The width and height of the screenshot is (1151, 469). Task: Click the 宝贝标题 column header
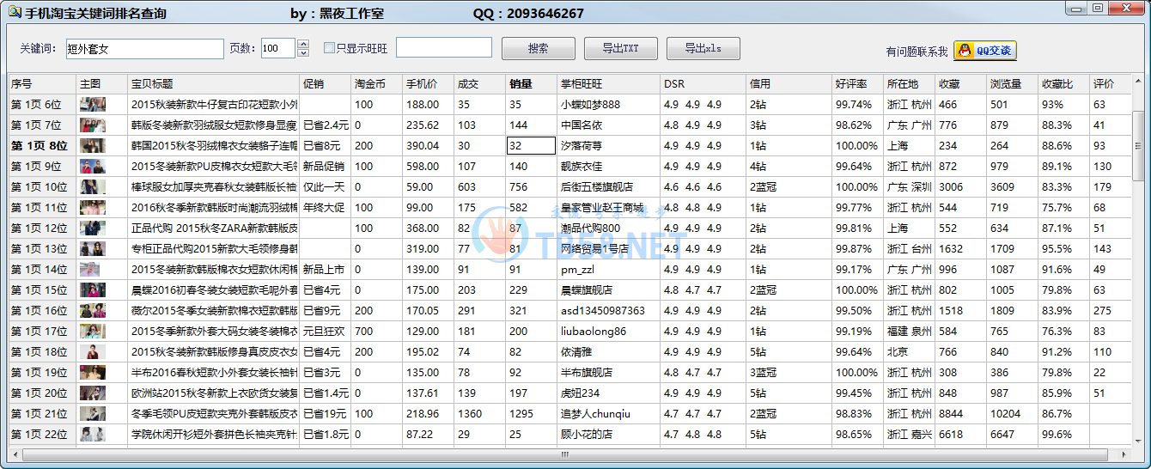pyautogui.click(x=214, y=84)
